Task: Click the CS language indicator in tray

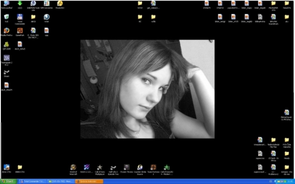Action: tap(271, 181)
